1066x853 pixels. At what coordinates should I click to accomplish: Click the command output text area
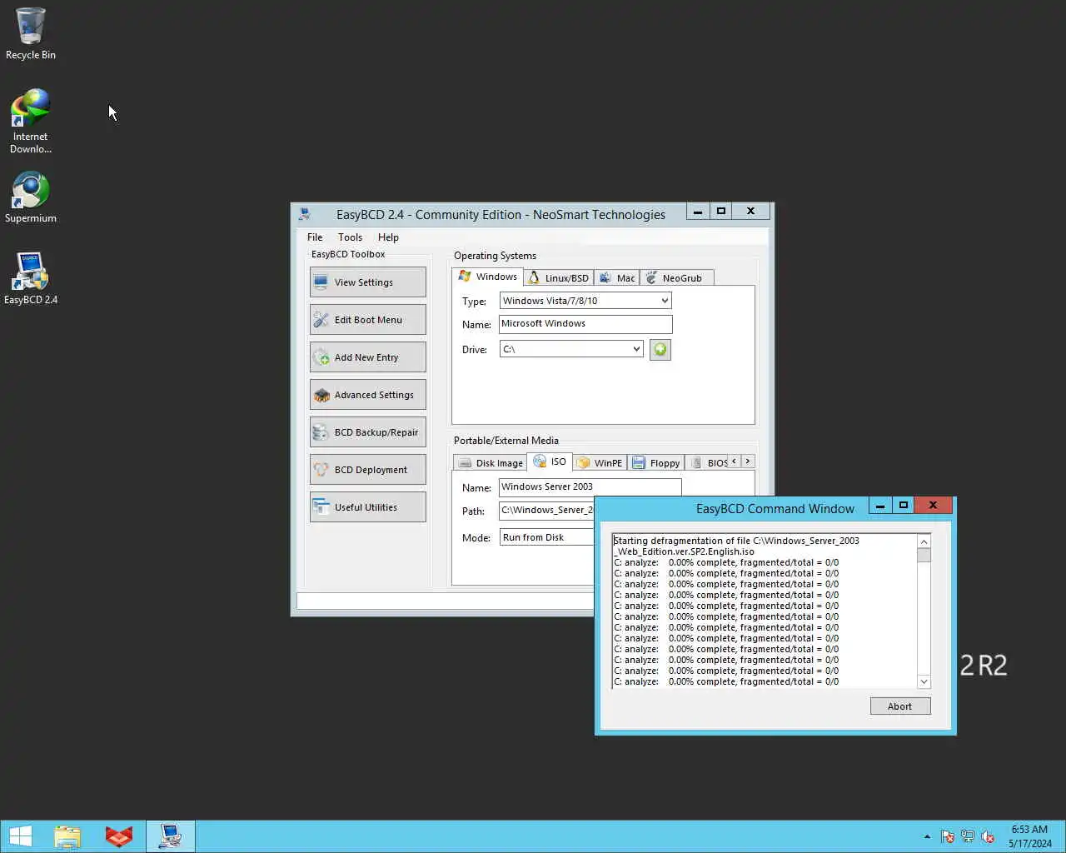coord(765,611)
